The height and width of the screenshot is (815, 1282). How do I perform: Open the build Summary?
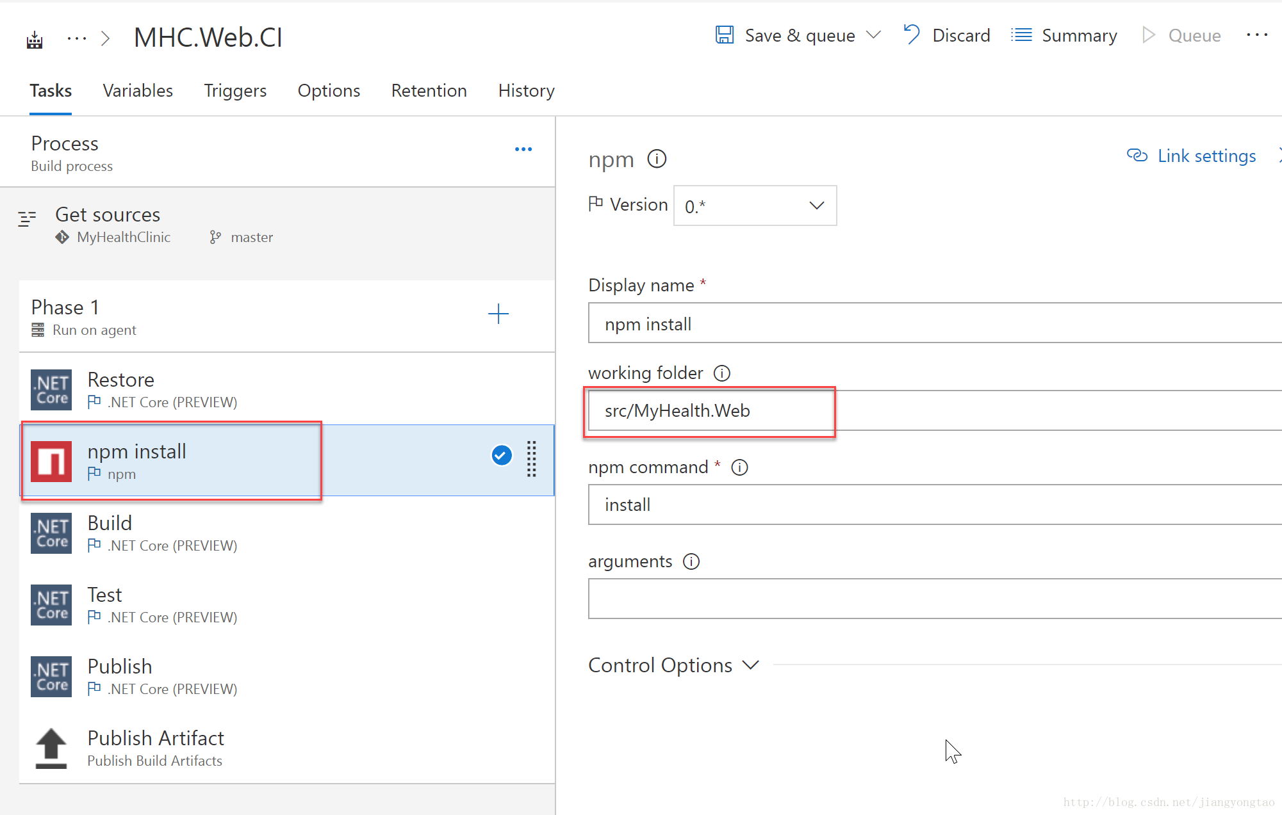click(x=1064, y=35)
